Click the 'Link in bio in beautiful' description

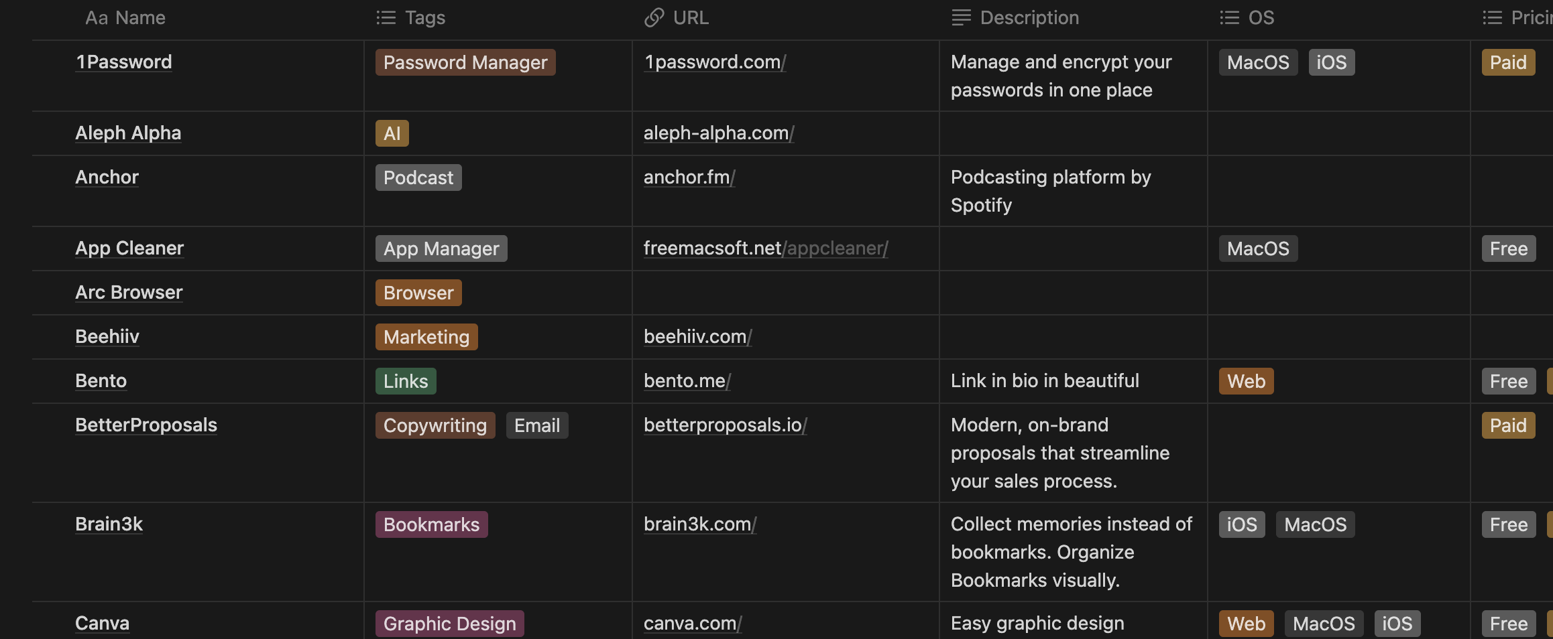(x=1045, y=380)
